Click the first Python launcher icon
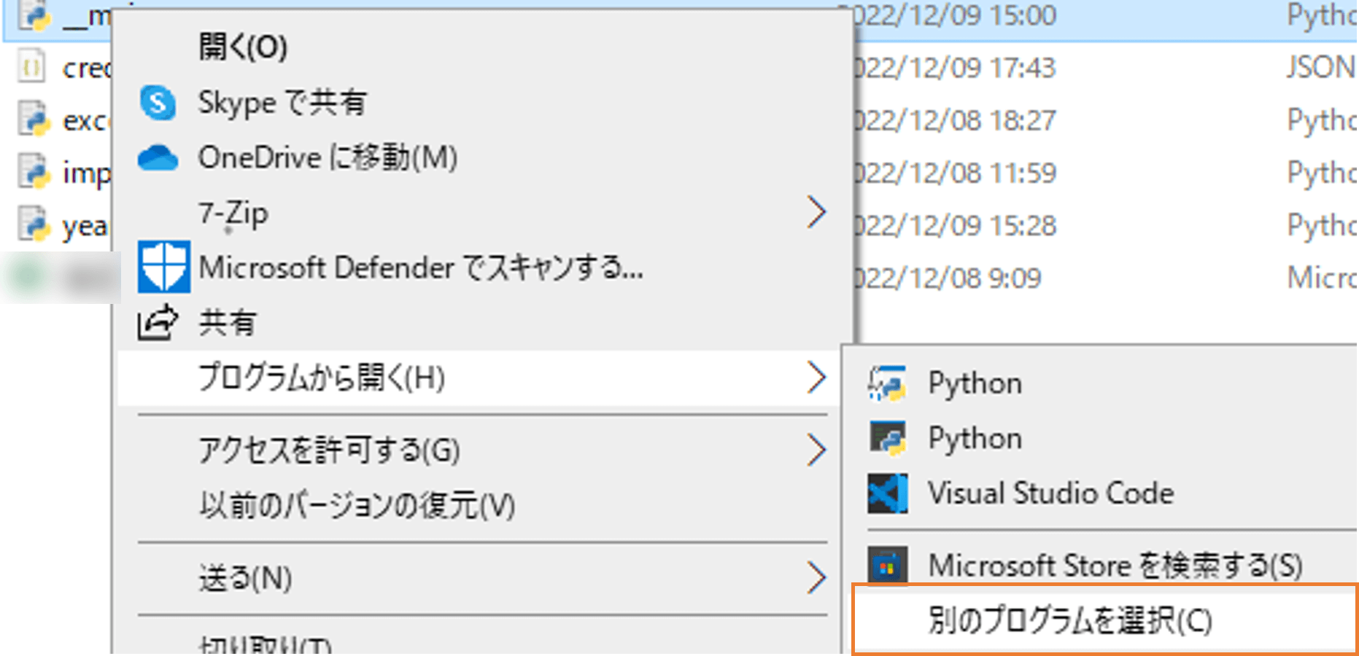Screen dimensions: 1359x656 [888, 384]
